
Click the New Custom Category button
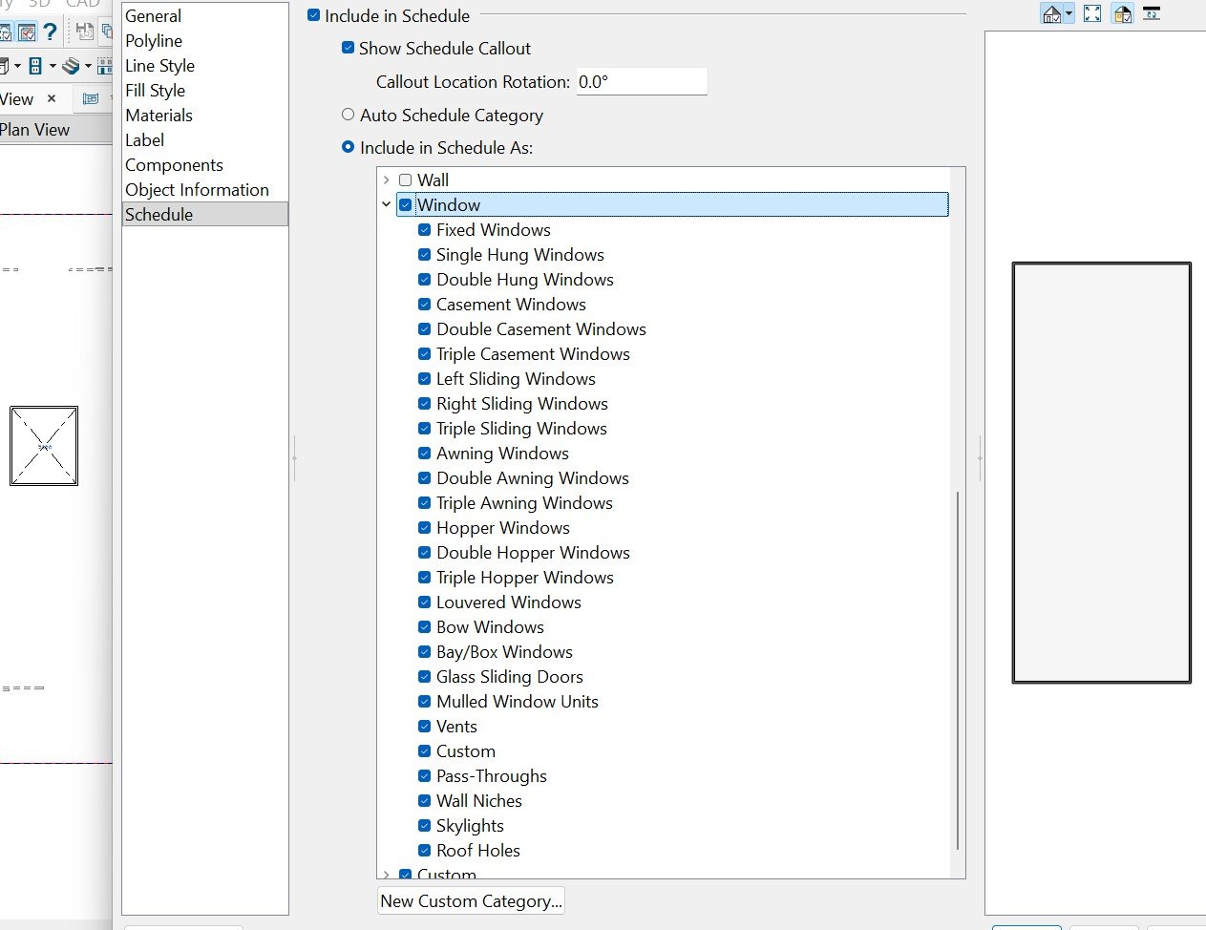pos(471,901)
